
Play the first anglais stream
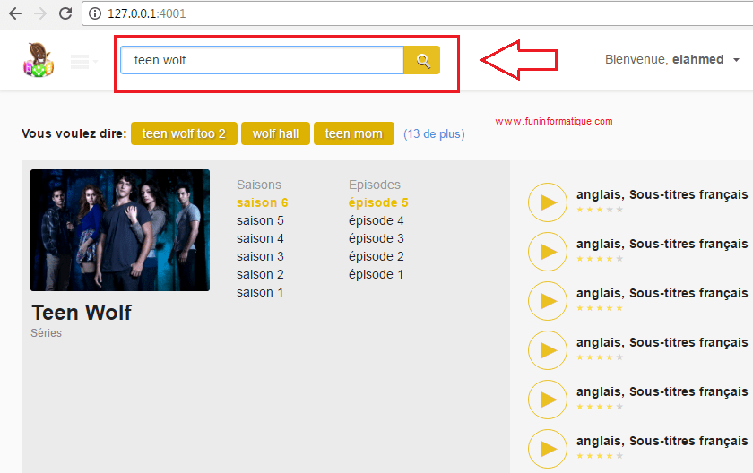point(548,202)
